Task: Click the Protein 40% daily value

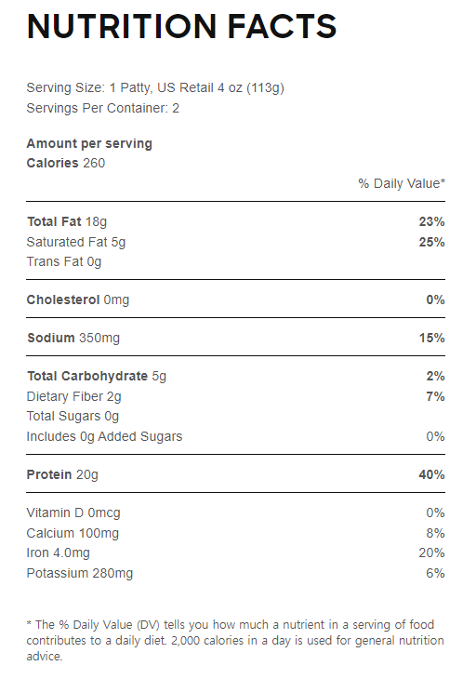Action: tap(432, 474)
